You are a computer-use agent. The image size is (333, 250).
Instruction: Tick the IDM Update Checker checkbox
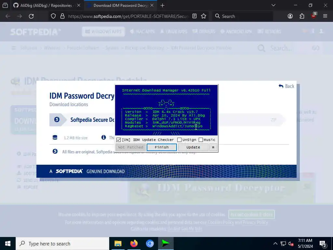pos(118,140)
